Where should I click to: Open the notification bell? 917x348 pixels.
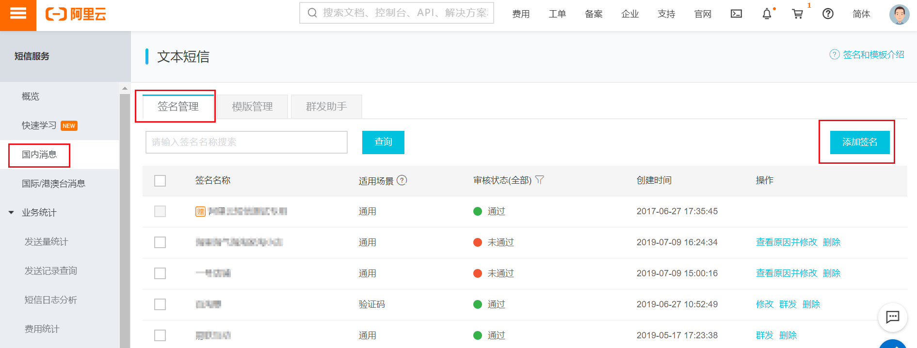point(767,14)
